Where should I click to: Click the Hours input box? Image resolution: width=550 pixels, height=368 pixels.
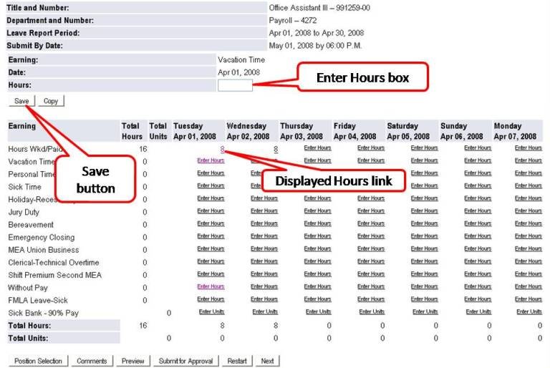click(235, 85)
